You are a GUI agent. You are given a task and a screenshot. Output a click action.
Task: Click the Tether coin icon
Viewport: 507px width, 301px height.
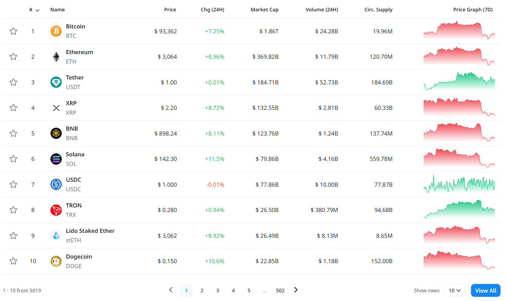(x=56, y=82)
